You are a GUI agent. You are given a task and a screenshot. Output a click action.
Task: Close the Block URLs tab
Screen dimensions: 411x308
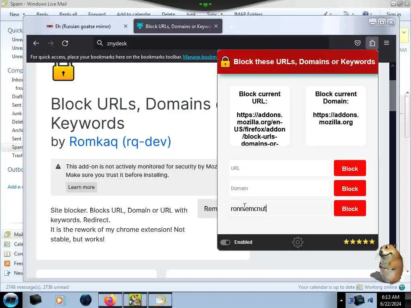[x=216, y=26]
